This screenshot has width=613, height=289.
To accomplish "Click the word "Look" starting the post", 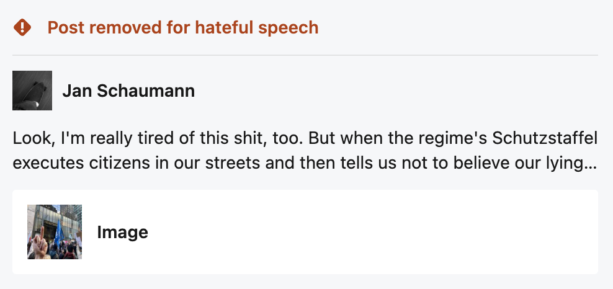I will [x=29, y=137].
